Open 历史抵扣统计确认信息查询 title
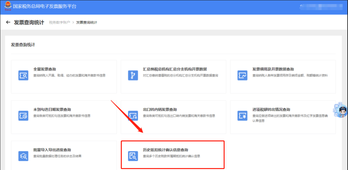Screen dimensions: 348x170 point(165,150)
